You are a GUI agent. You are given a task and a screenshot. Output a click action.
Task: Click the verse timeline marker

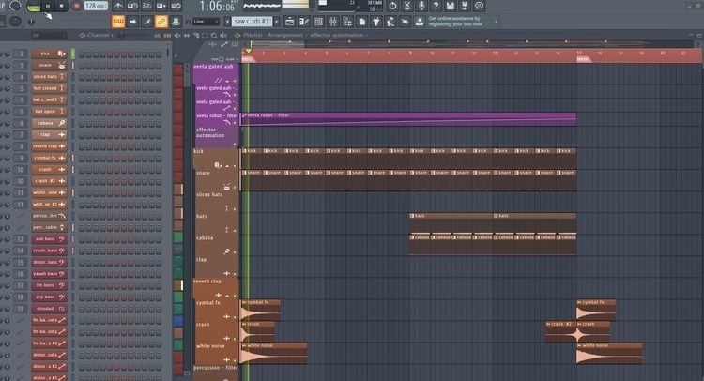click(x=583, y=59)
